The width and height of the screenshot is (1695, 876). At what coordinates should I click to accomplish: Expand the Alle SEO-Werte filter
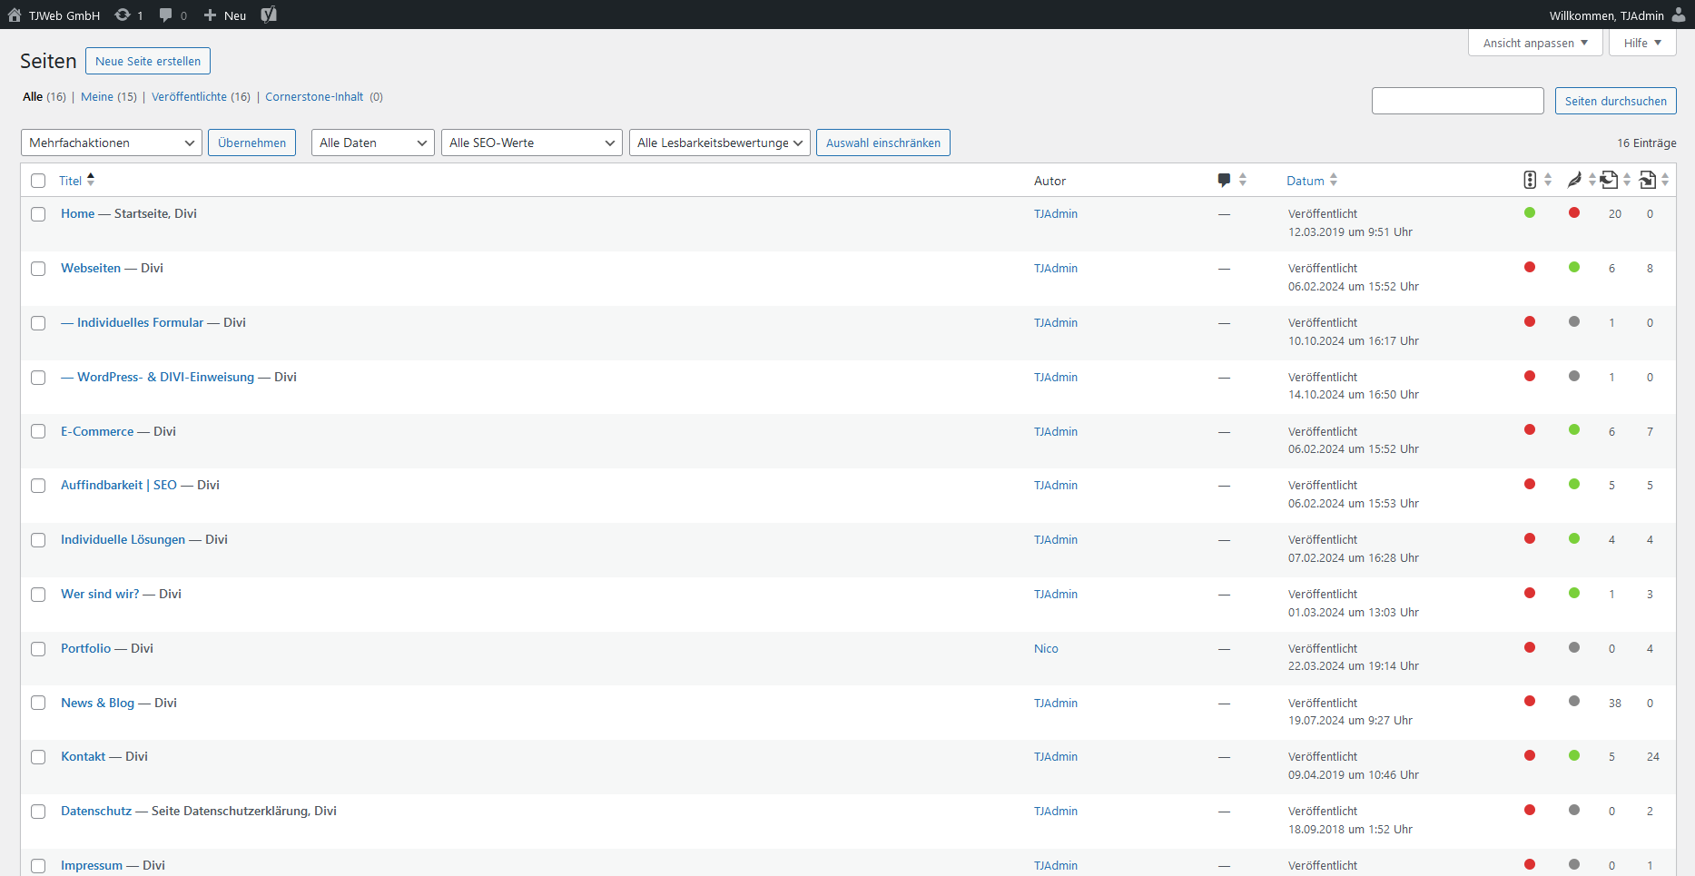pyautogui.click(x=531, y=143)
